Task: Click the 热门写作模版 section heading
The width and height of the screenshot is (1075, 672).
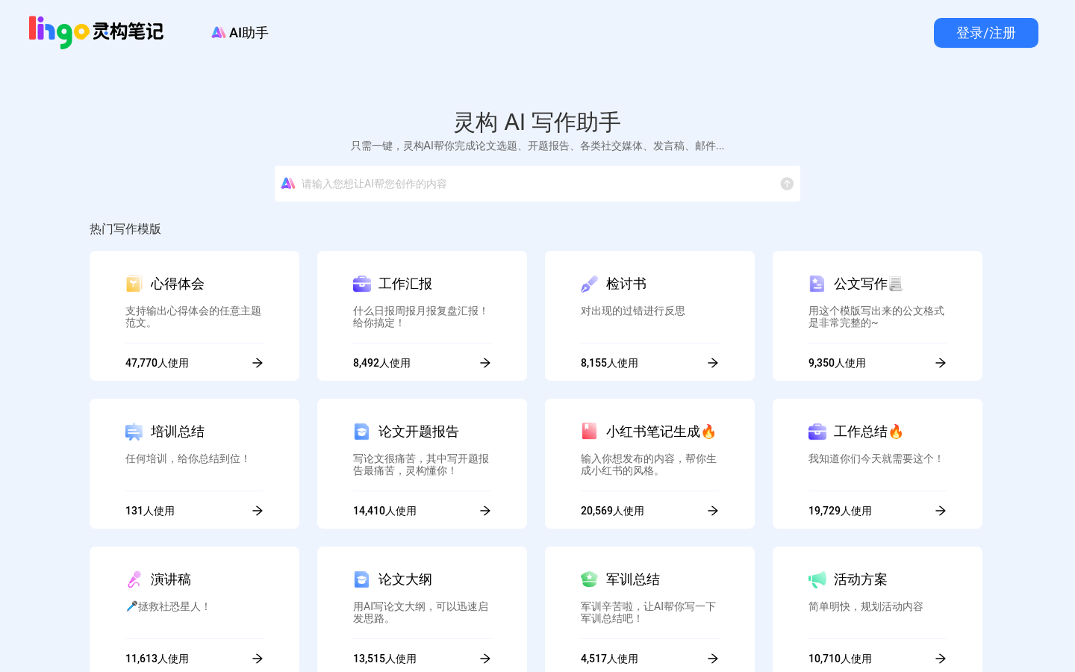Action: [125, 229]
